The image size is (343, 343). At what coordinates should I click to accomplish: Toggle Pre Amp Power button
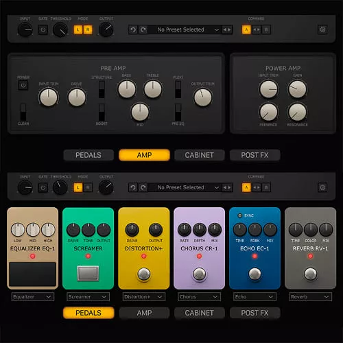coord(23,85)
